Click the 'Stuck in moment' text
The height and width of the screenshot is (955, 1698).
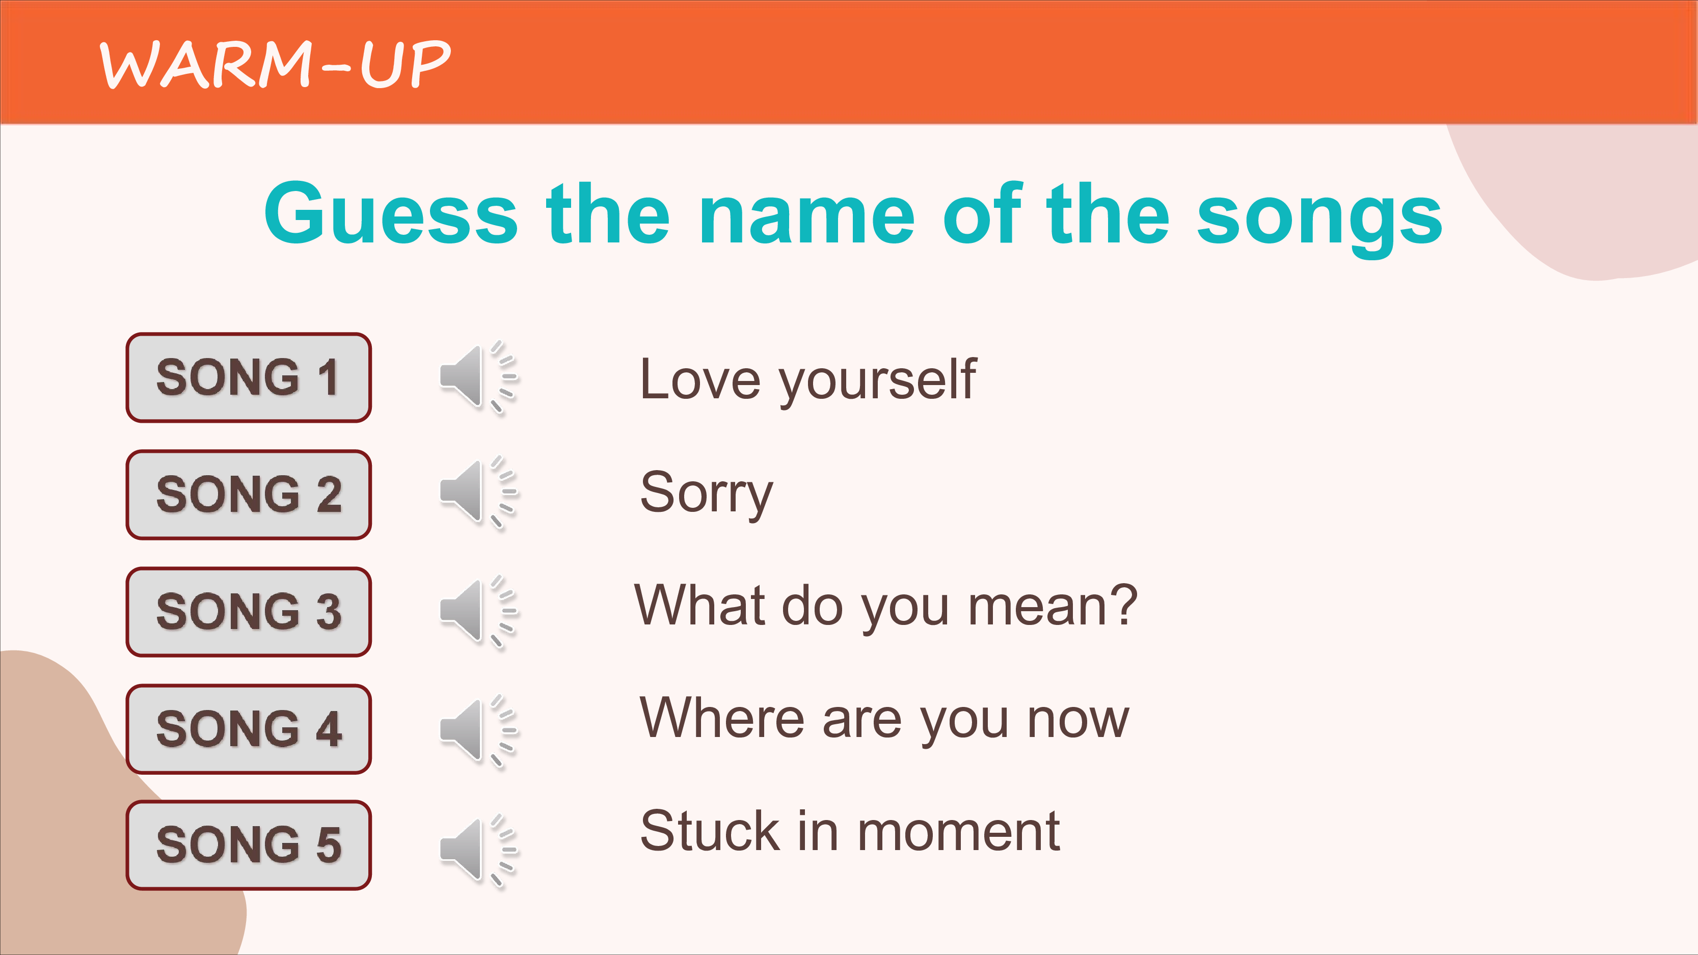tap(850, 831)
